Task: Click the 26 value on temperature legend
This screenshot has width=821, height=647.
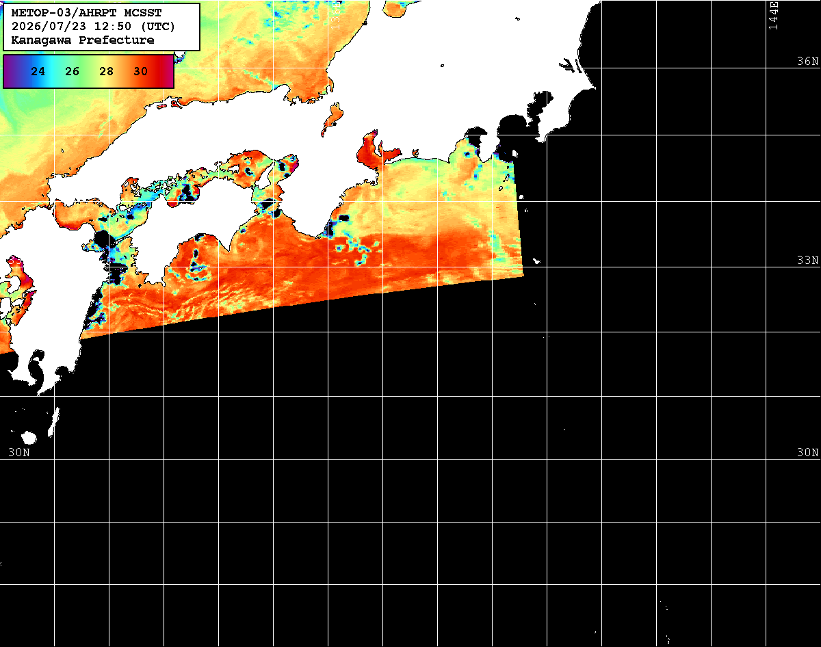Action: [x=73, y=71]
